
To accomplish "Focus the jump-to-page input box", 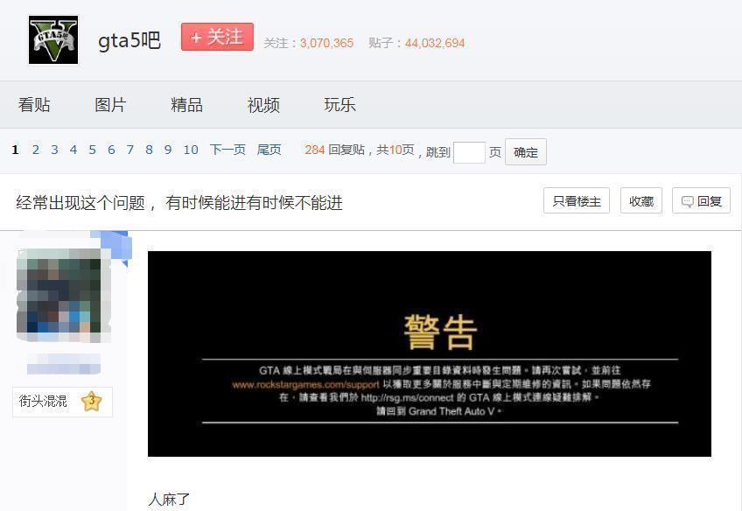I will tap(469, 152).
